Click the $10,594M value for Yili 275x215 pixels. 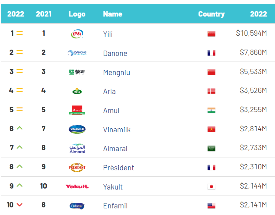(x=251, y=33)
